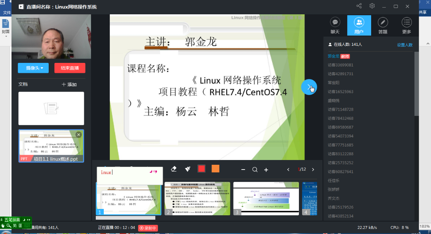Go to next slide with blue arrow

(x=309, y=87)
